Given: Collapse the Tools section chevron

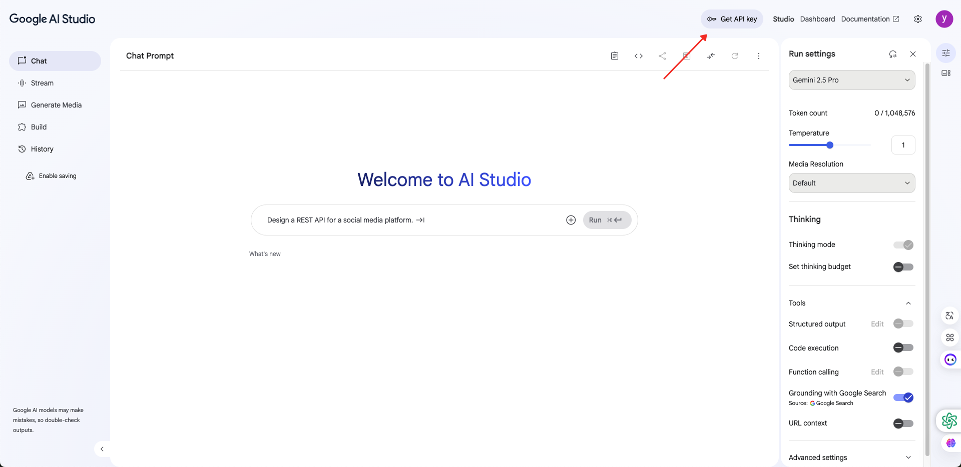Looking at the screenshot, I should click(908, 303).
